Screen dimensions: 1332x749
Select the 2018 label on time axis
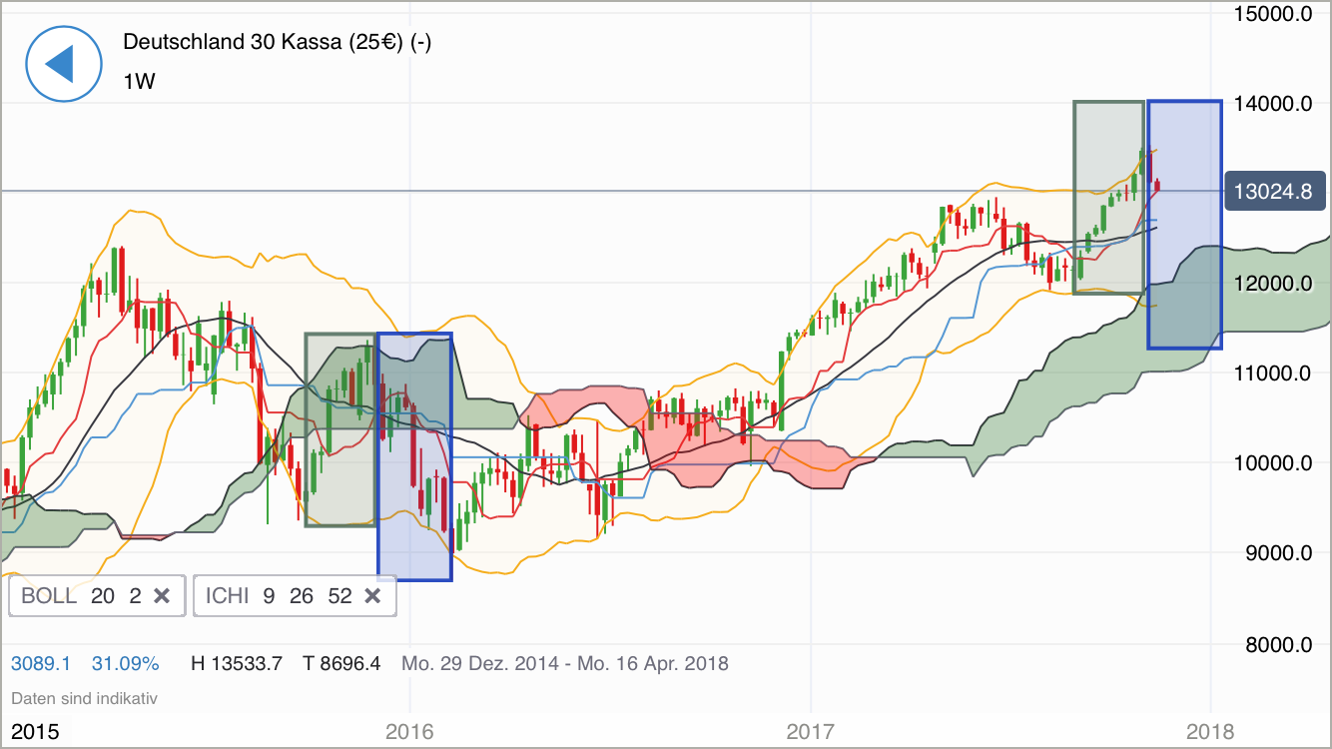(x=1211, y=731)
